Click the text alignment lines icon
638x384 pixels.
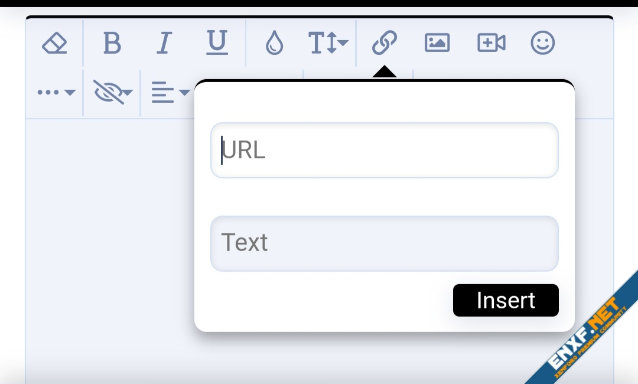162,93
